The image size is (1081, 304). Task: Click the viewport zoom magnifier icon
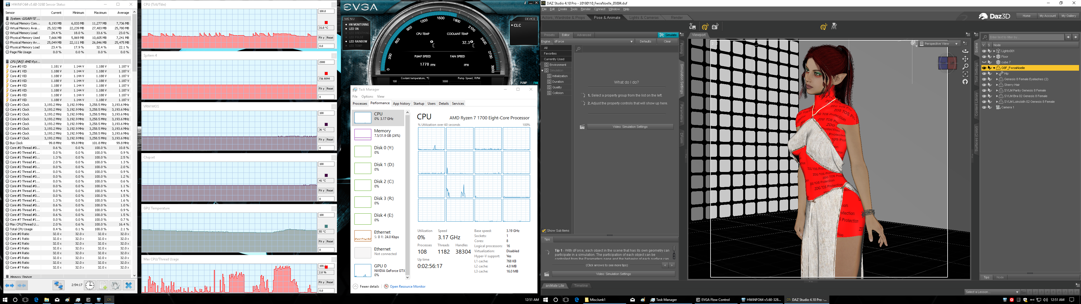[x=965, y=66]
